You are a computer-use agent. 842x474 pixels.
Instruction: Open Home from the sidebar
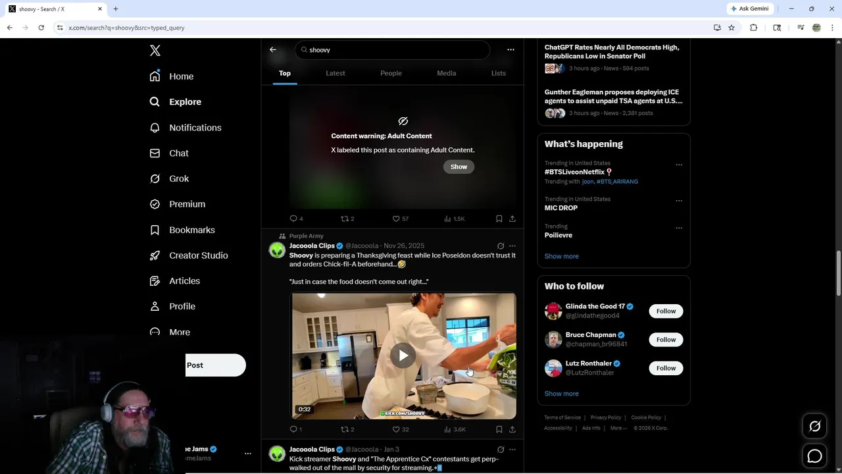(172, 76)
